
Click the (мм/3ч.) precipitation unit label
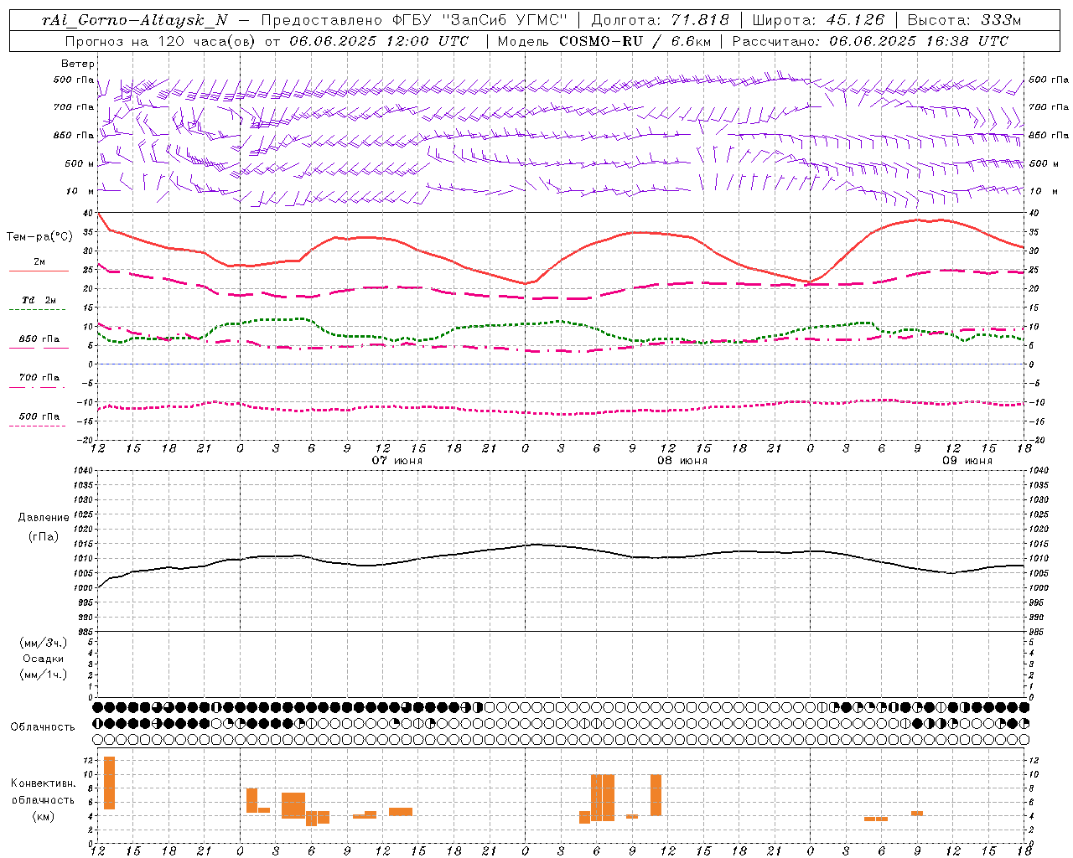(44, 643)
